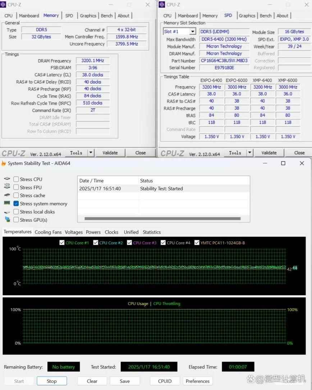Open AIDA64 Preferences
The width and height of the screenshot is (312, 390).
point(197,381)
